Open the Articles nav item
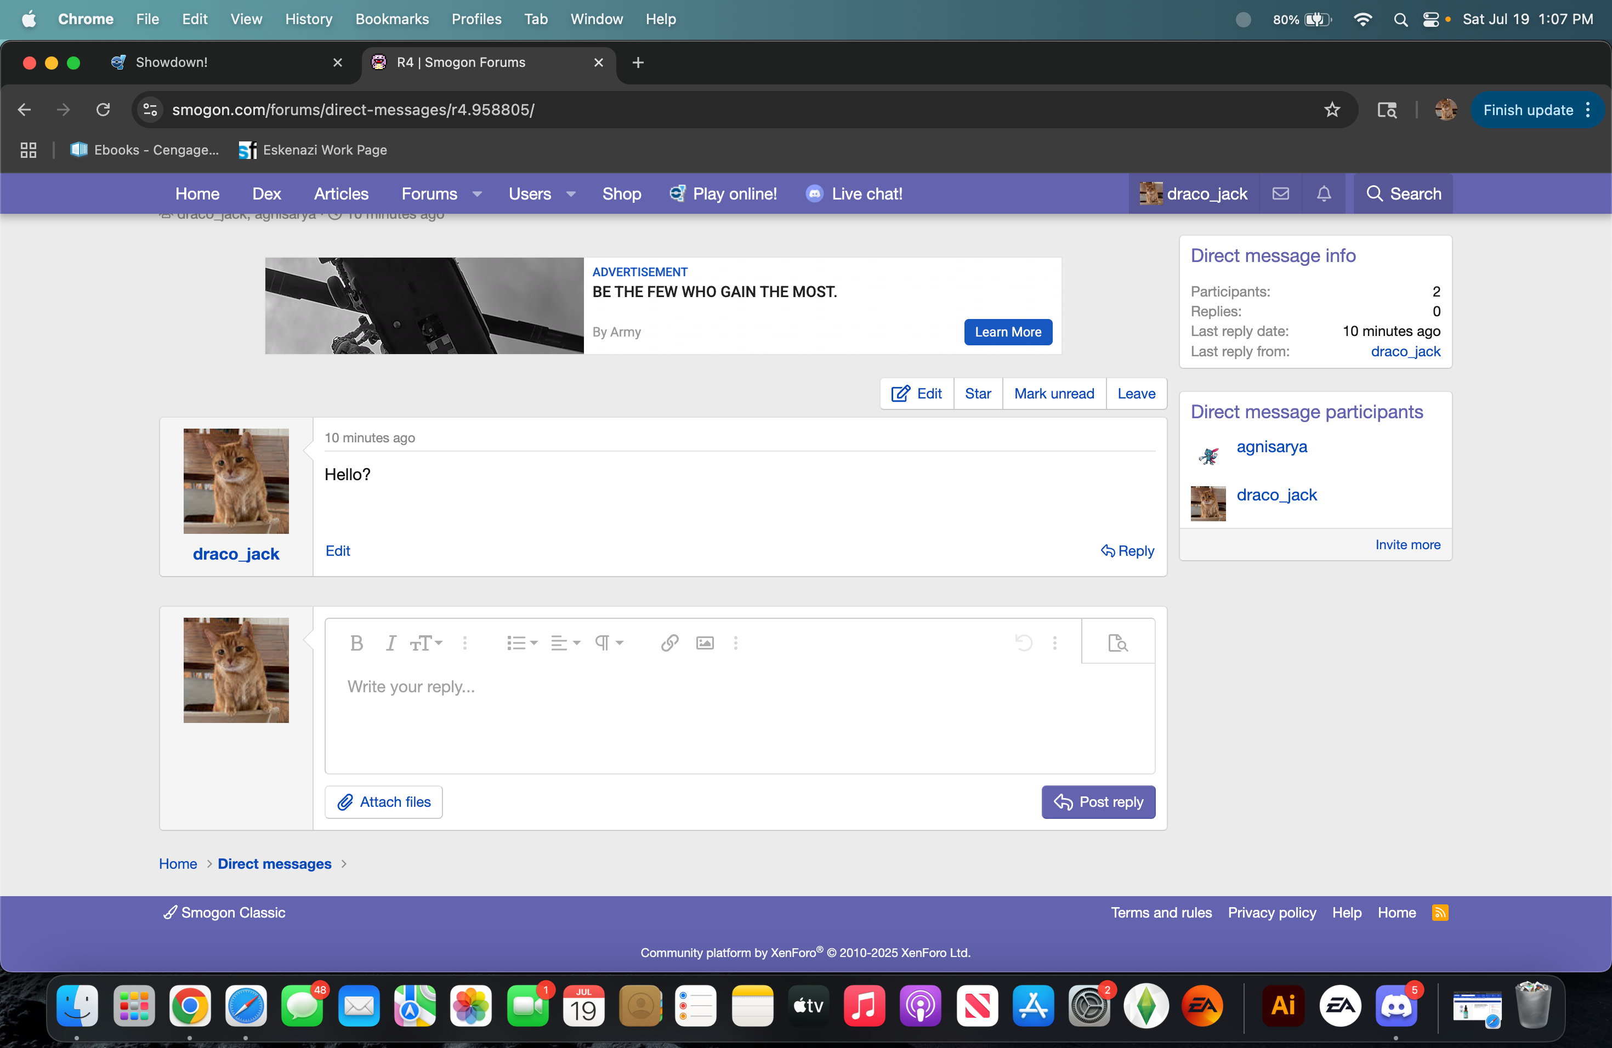The height and width of the screenshot is (1048, 1612). point(340,193)
